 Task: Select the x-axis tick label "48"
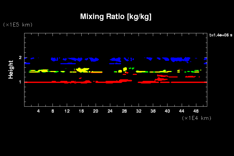pos(196,111)
